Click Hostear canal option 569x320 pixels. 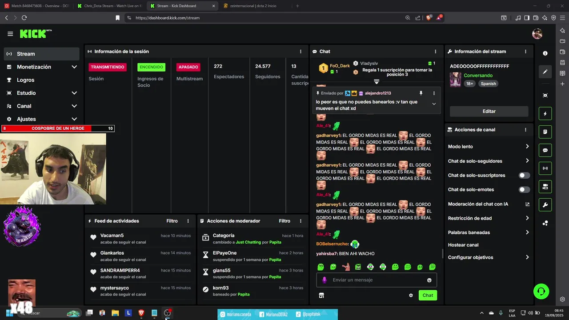point(463,245)
